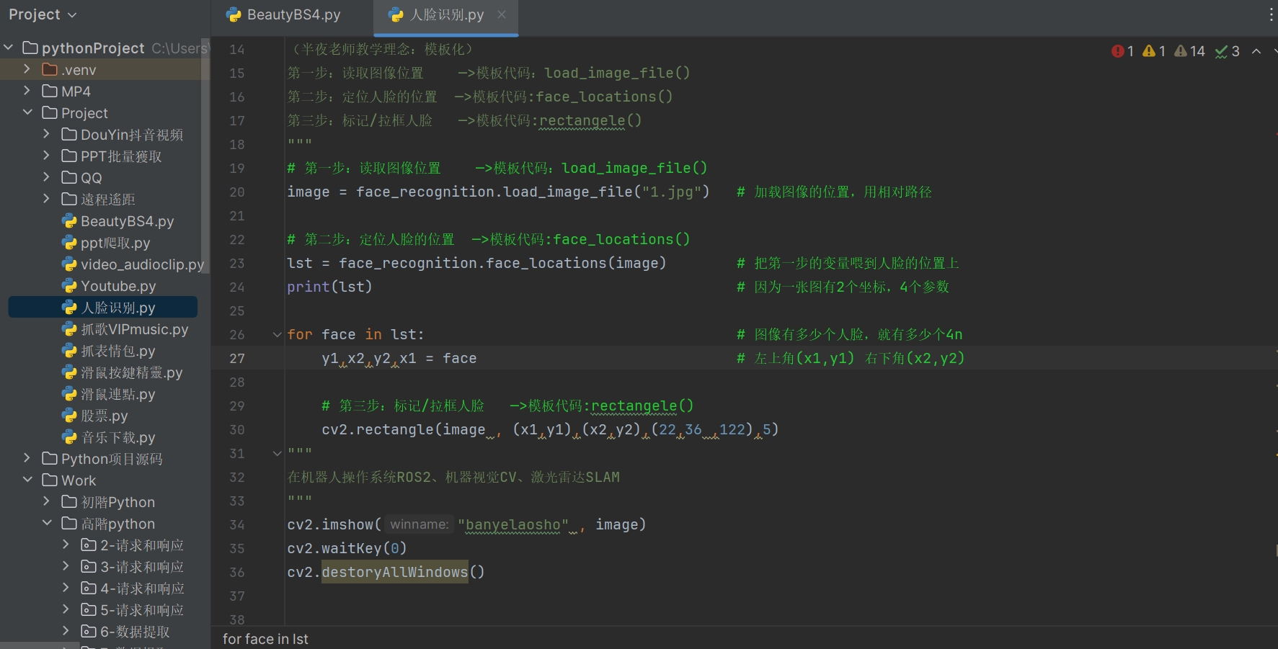
Task: Click the typo indicator showing 3
Action: click(x=1228, y=51)
